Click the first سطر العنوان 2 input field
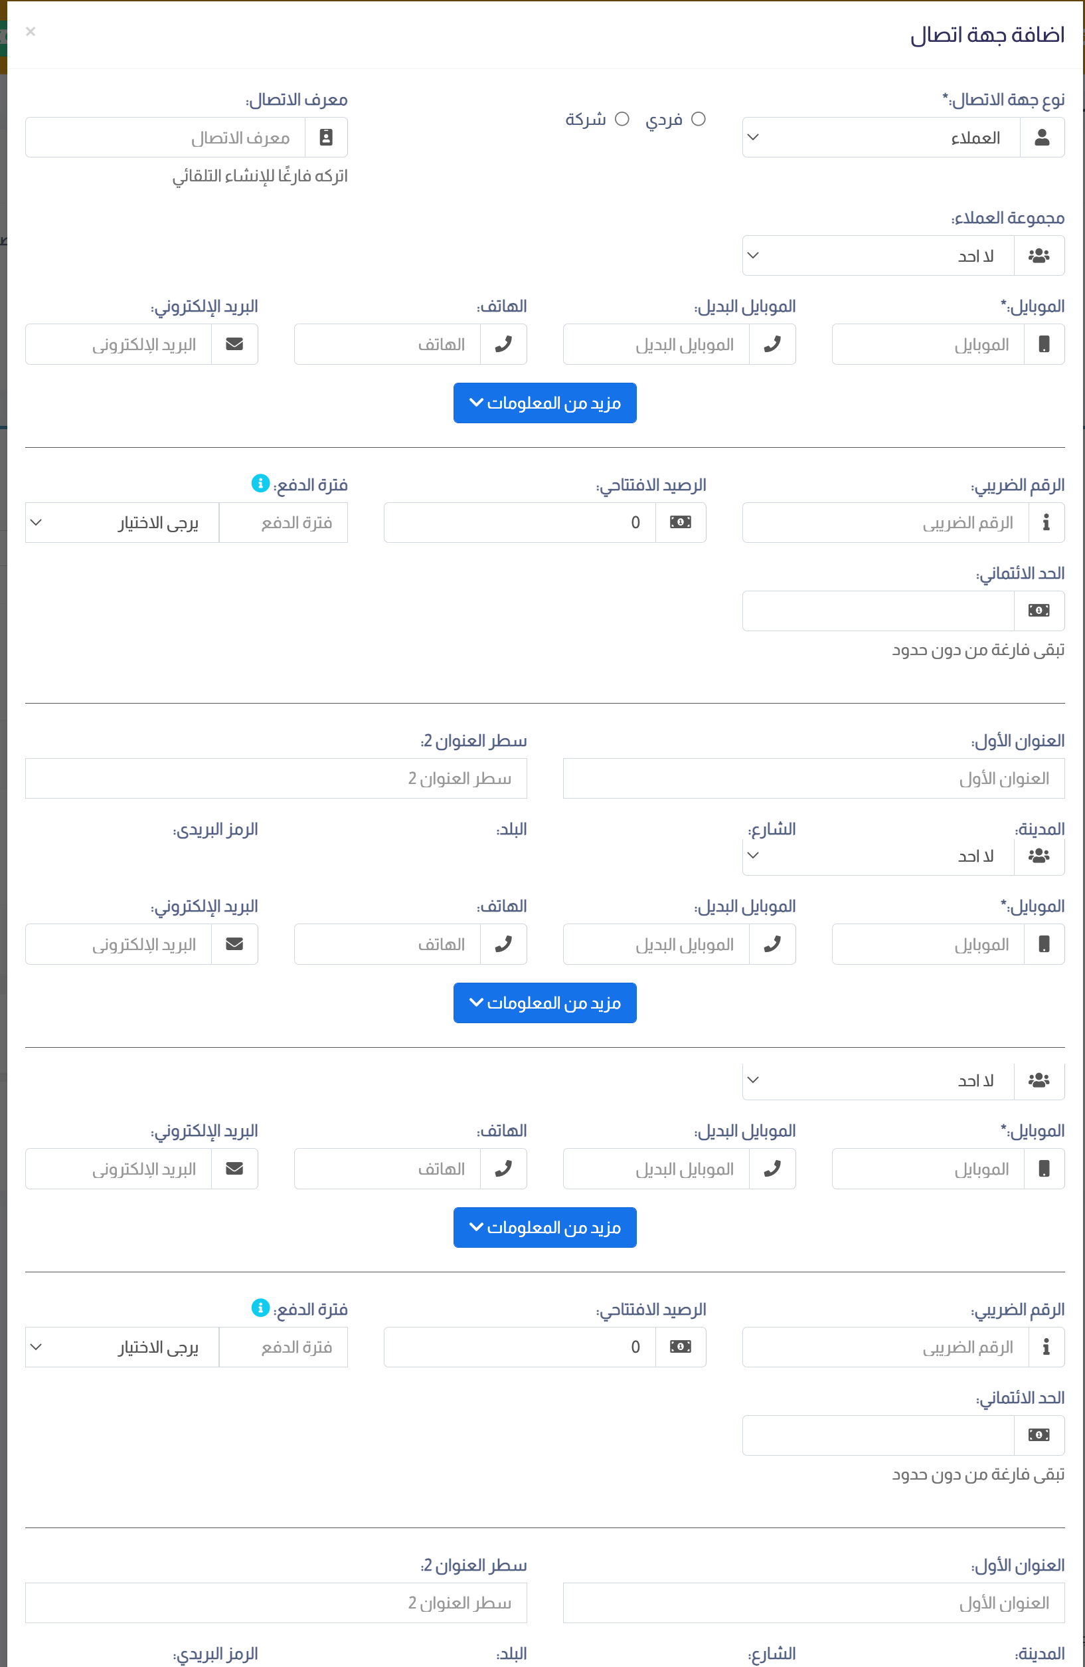 coord(276,778)
